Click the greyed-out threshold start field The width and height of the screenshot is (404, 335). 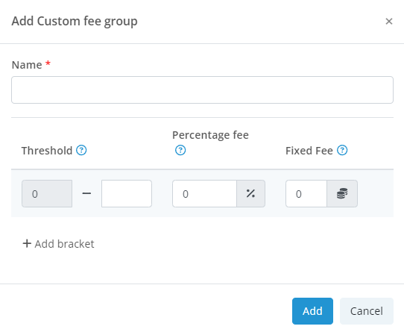47,193
